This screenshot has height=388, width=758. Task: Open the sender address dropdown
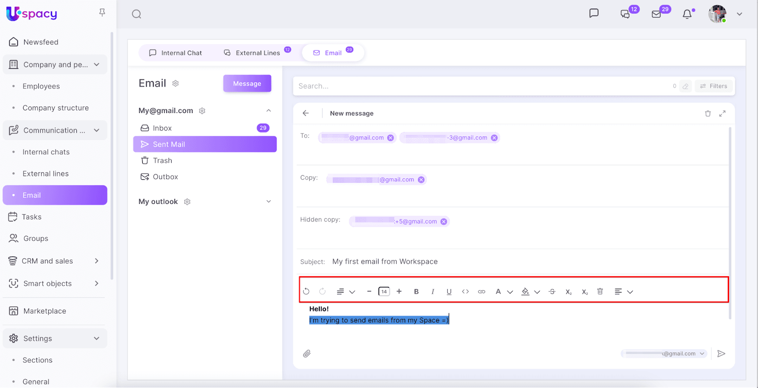click(x=702, y=354)
